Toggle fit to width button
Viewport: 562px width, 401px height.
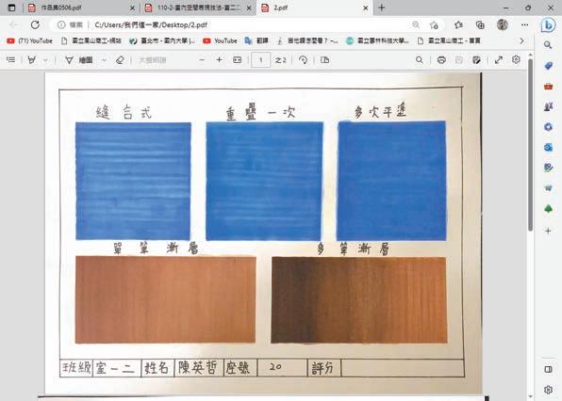(238, 60)
